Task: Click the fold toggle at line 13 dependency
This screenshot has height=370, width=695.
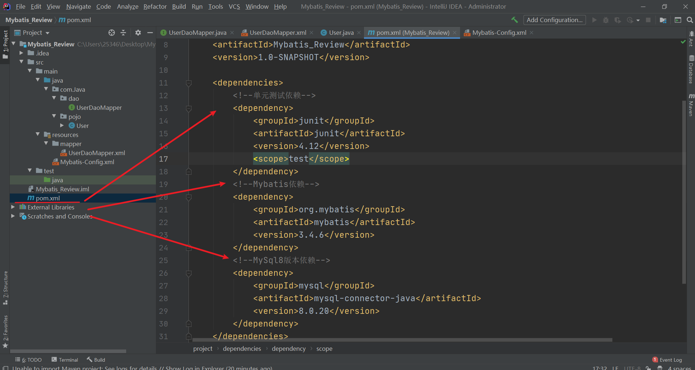Action: 189,108
